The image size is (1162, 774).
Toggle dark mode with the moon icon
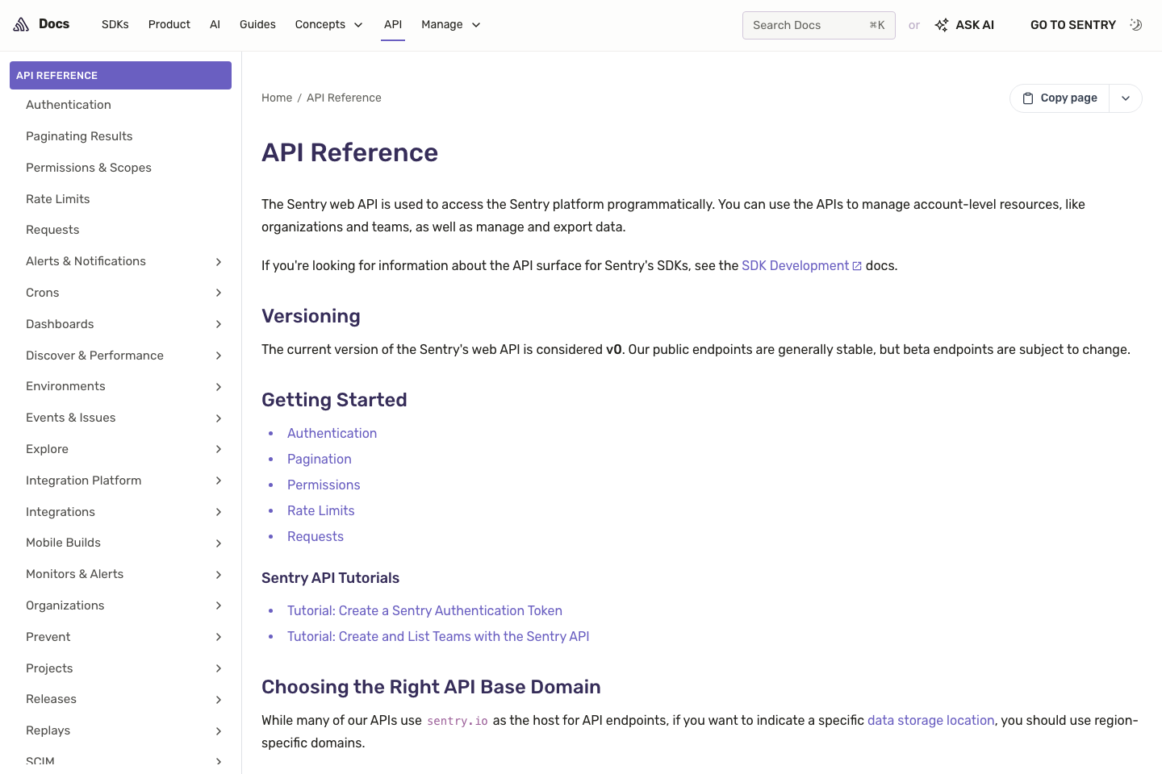pyautogui.click(x=1136, y=24)
